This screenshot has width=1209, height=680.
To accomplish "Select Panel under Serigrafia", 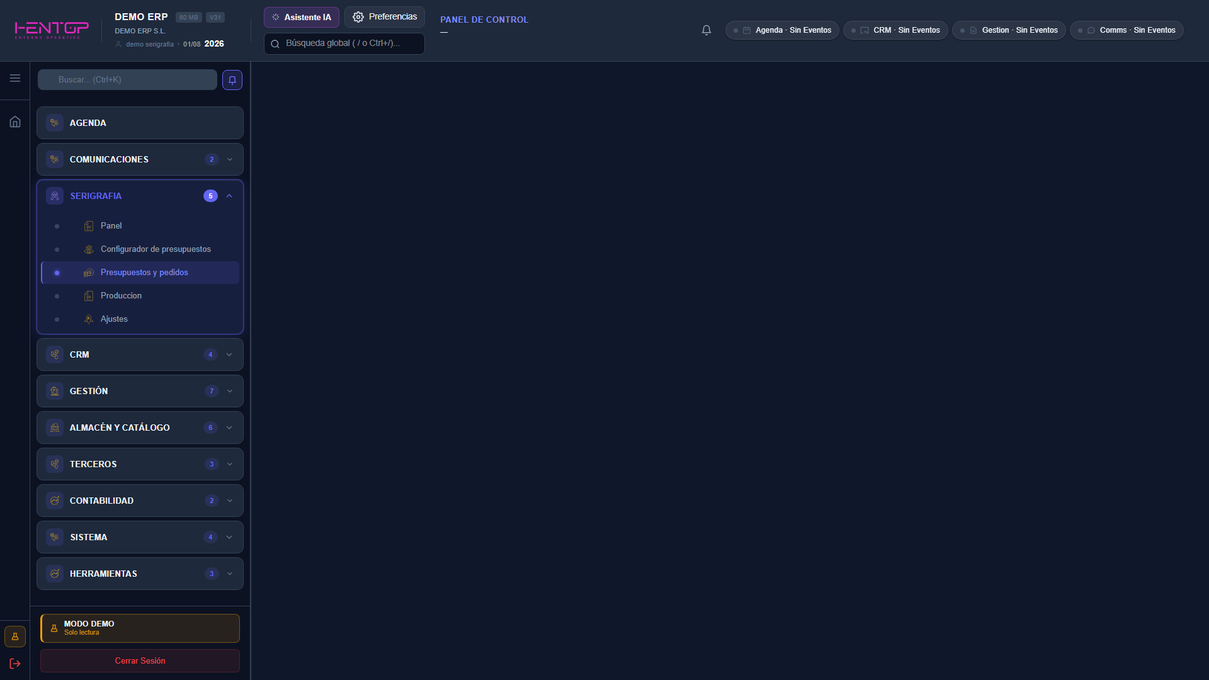I will (111, 226).
